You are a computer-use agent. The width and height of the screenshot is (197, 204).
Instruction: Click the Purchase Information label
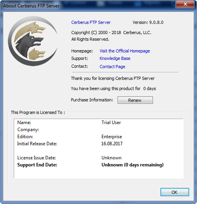[92, 100]
